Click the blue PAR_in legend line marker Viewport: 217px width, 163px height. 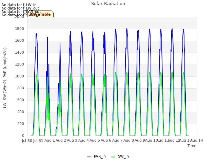click(x=89, y=157)
